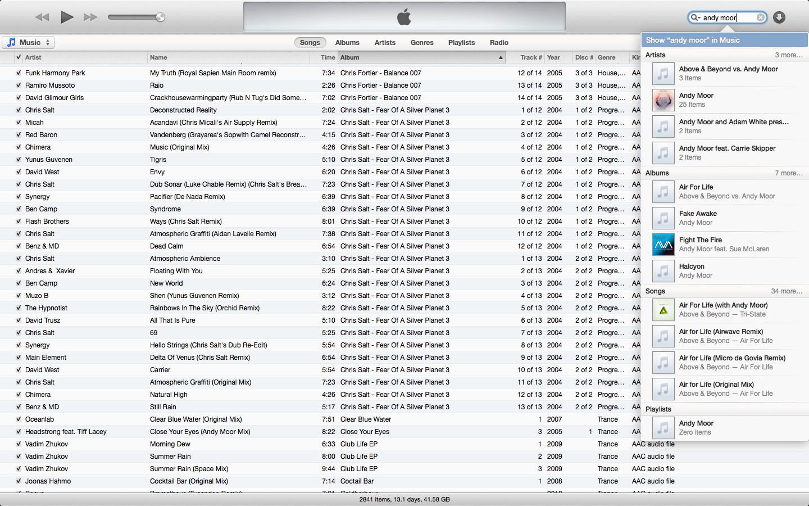Screen dimensions: 809x506
Task: Switch to the Artists tab
Action: [x=385, y=43]
